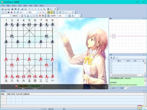Click the grid board icon left of engine dropdown

tap(49, 16)
